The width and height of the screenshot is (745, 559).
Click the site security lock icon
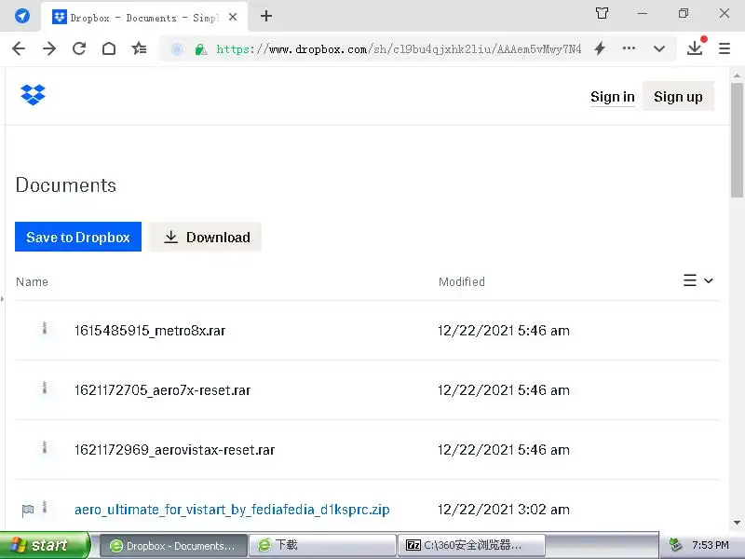click(x=200, y=49)
